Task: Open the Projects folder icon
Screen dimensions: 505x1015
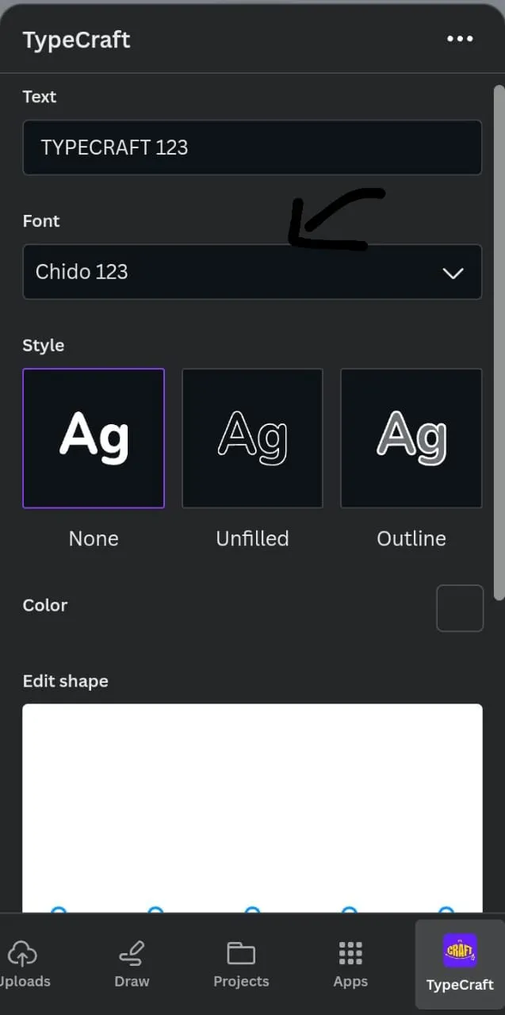Action: point(241,952)
